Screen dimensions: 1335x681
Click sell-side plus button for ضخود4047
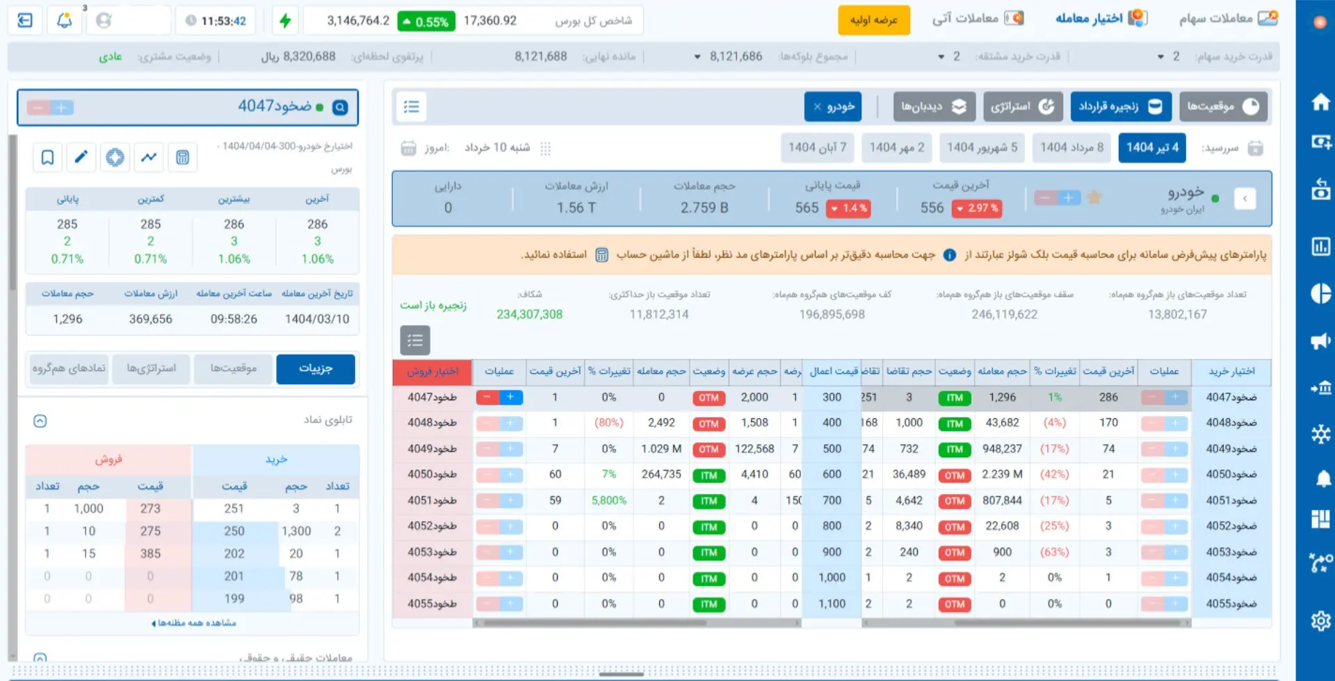510,397
